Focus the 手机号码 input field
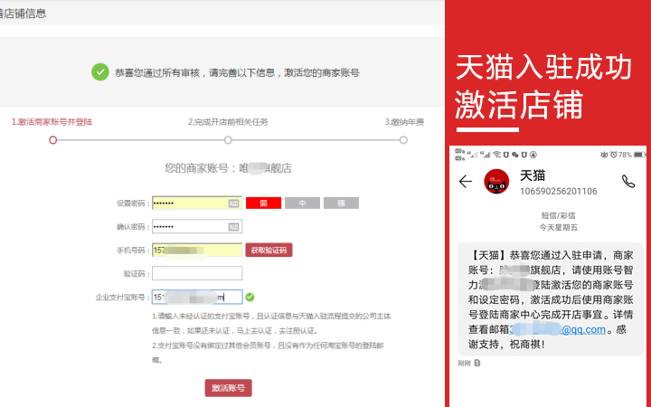 pos(197,250)
